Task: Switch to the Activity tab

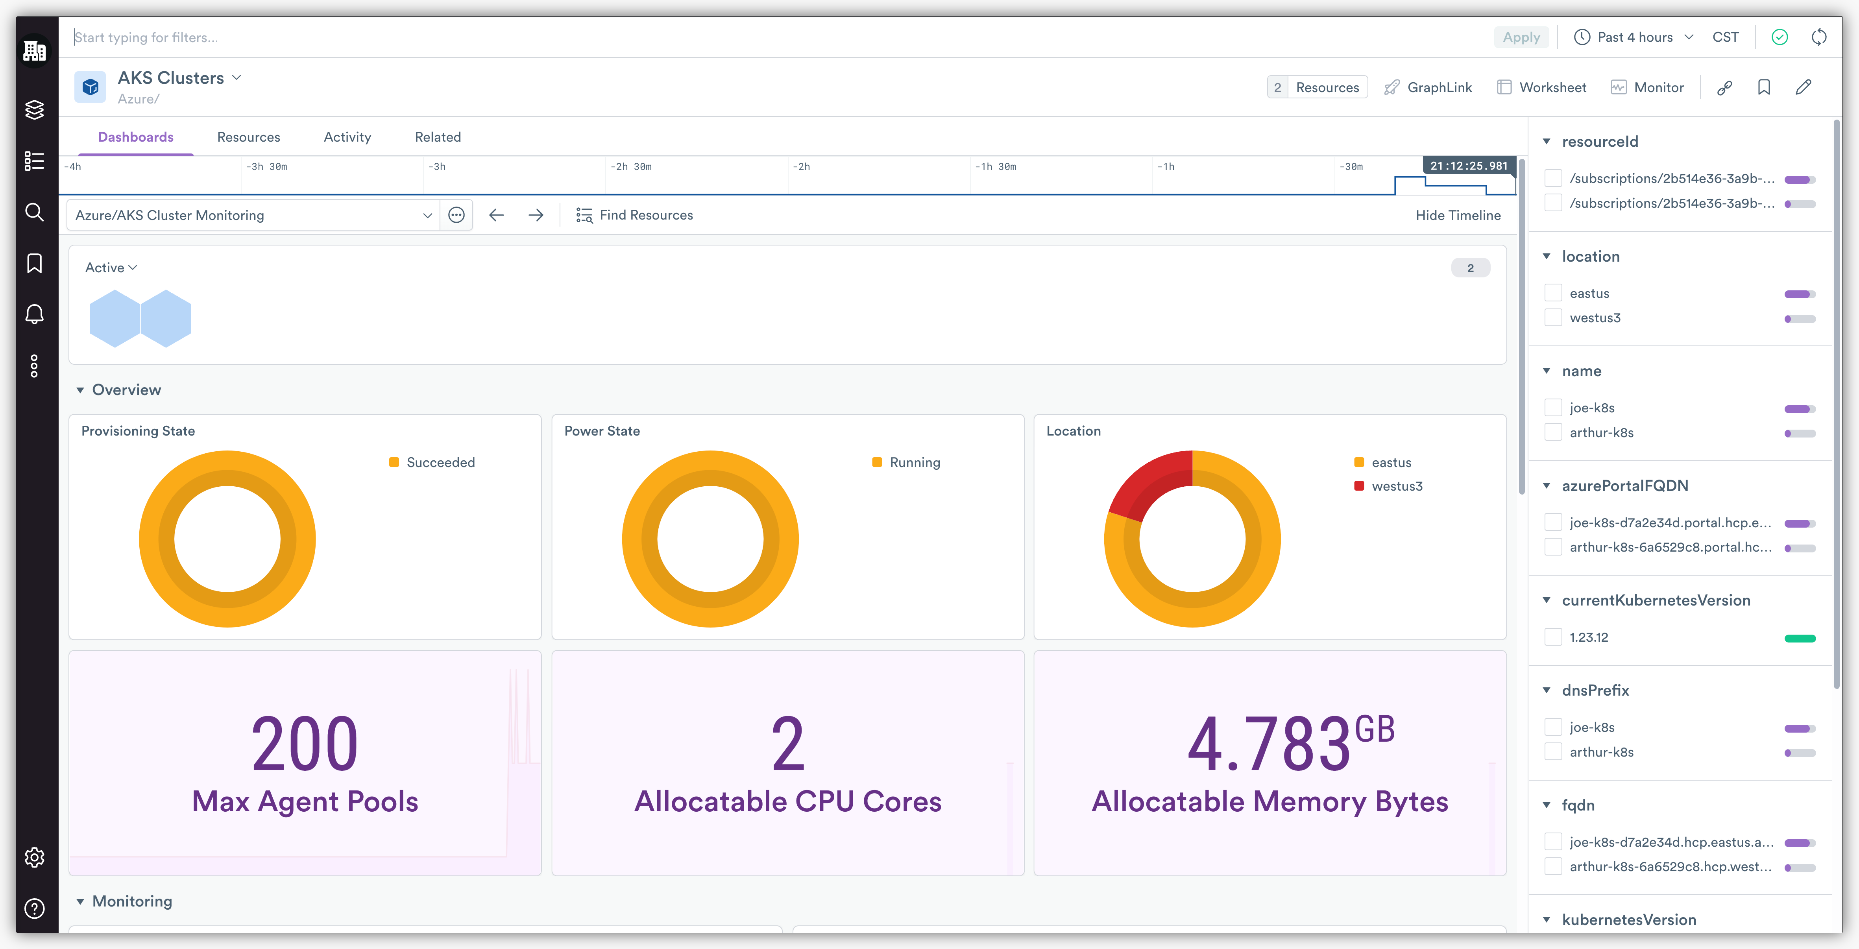Action: tap(347, 137)
